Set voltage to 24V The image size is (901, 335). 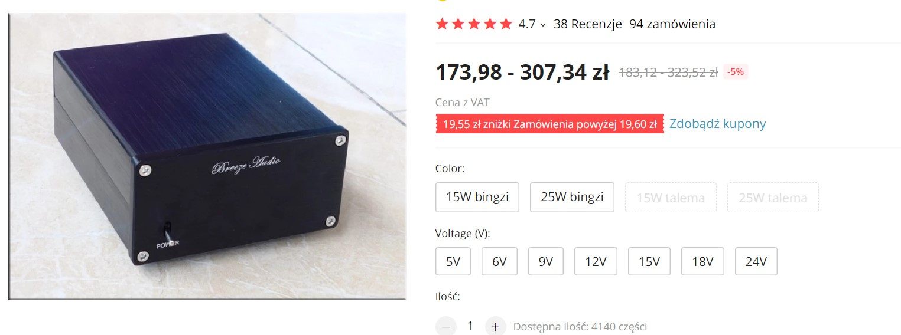tap(756, 261)
